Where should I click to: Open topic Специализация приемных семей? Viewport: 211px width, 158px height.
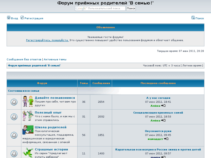(158, 113)
